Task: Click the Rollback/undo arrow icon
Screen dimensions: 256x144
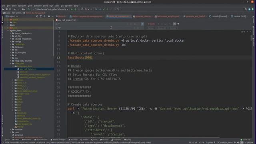Action: coord(118,9)
